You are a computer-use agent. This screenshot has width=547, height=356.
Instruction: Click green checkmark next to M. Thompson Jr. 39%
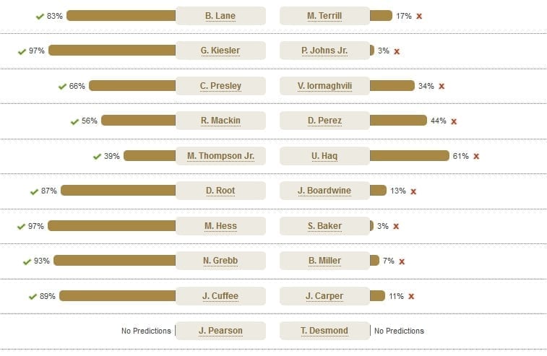point(97,157)
